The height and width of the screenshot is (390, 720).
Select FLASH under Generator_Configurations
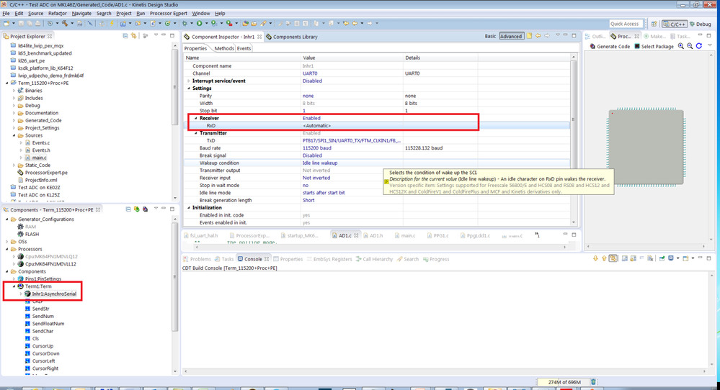pos(32,234)
